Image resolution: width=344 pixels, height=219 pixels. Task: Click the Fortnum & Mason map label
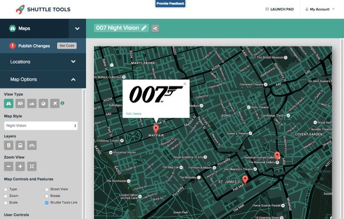coord(200,168)
